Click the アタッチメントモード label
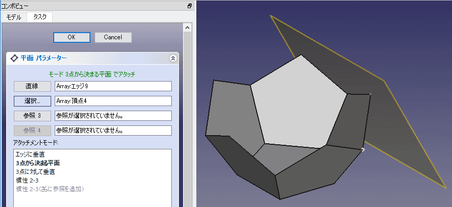452x207 pixels. pyautogui.click(x=36, y=143)
